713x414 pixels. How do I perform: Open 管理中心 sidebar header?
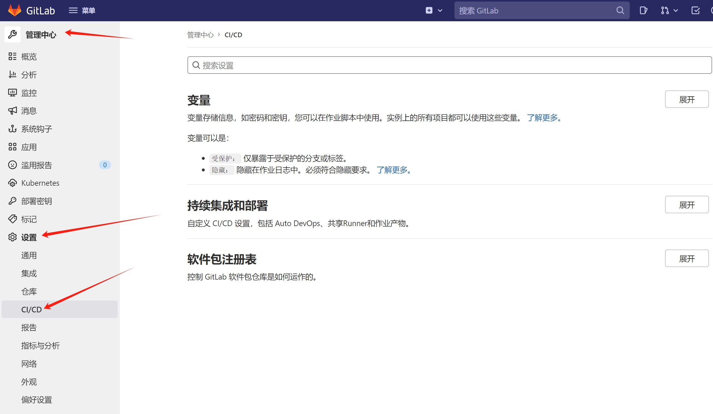click(x=41, y=35)
